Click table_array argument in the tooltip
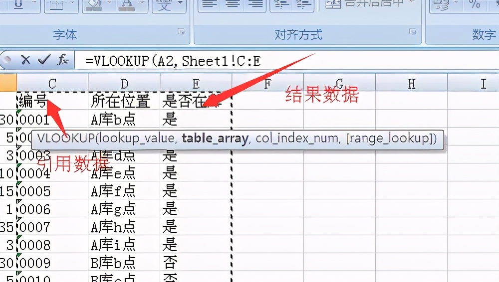The height and width of the screenshot is (282, 499). pos(215,139)
